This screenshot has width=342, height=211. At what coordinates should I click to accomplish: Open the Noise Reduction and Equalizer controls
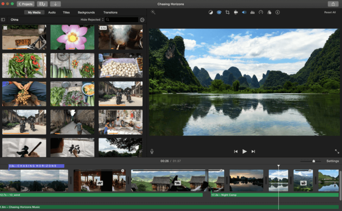[x=252, y=12]
